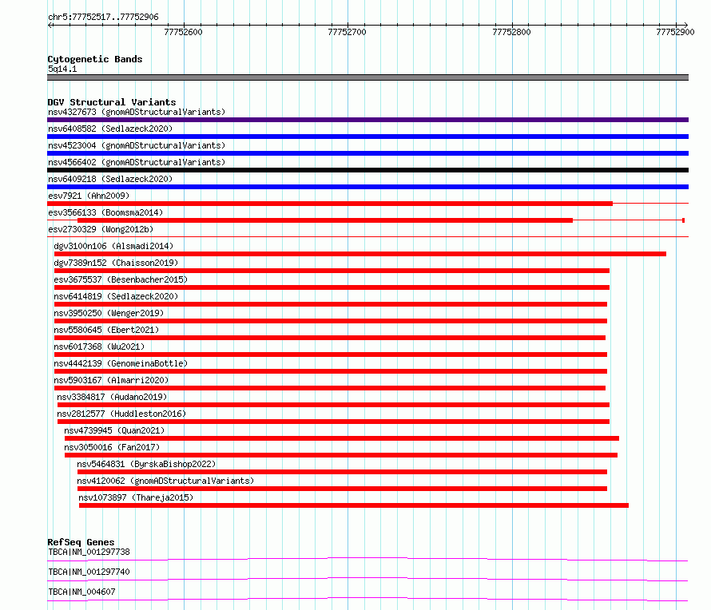This screenshot has width=711, height=610.
Task: Click the ruler's left arrow end
Action: (50, 25)
